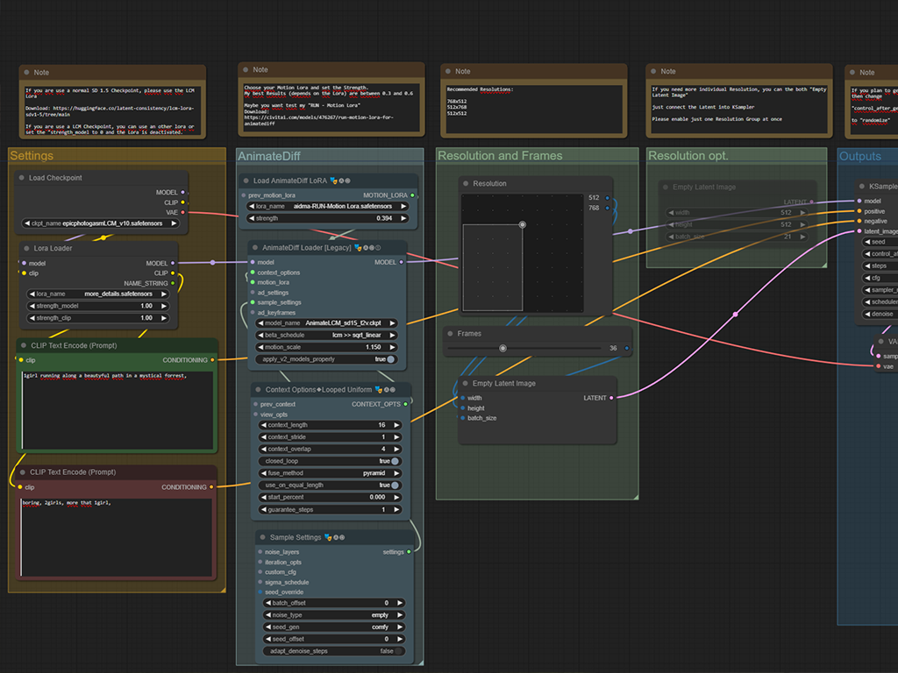Screen dimensions: 898x673
Task: Collapse the Load Checkpoint node via its title dot
Action: click(22, 178)
